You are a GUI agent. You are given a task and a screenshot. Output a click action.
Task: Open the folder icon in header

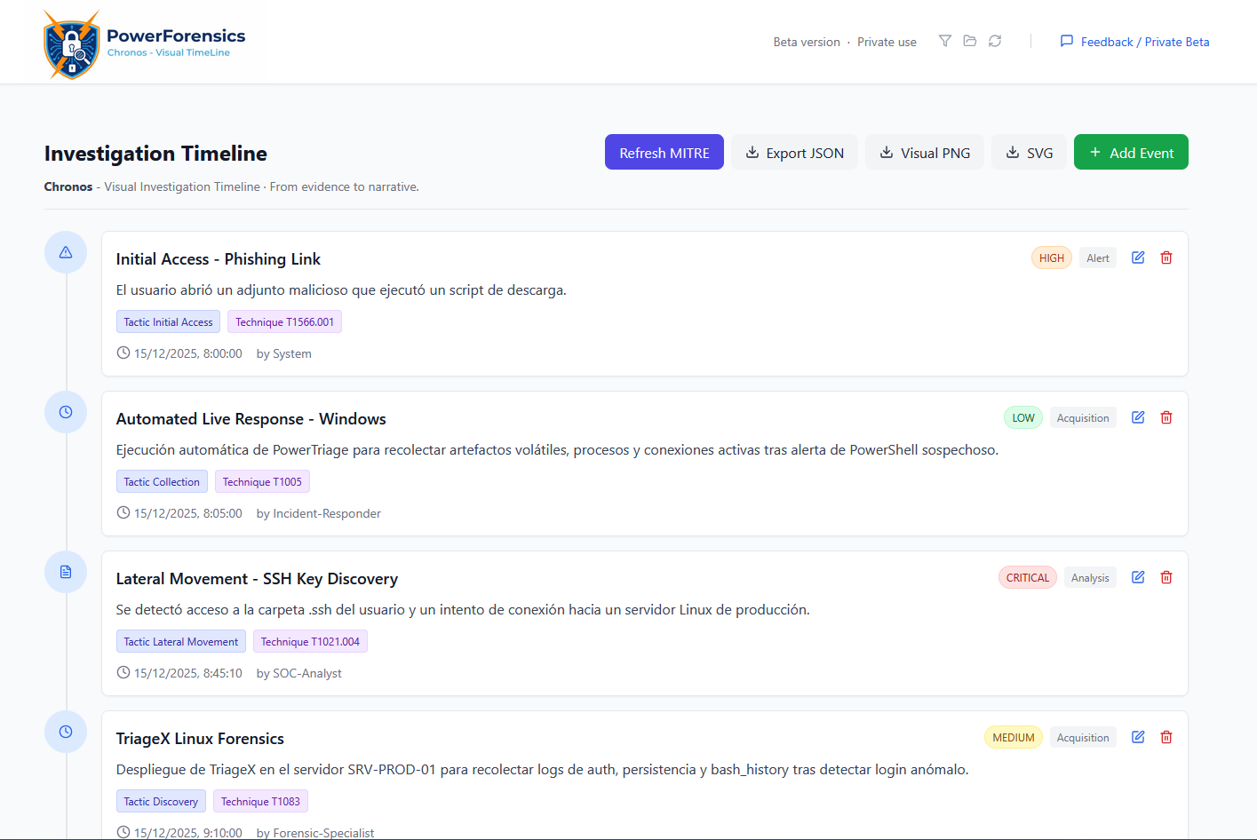(x=970, y=41)
